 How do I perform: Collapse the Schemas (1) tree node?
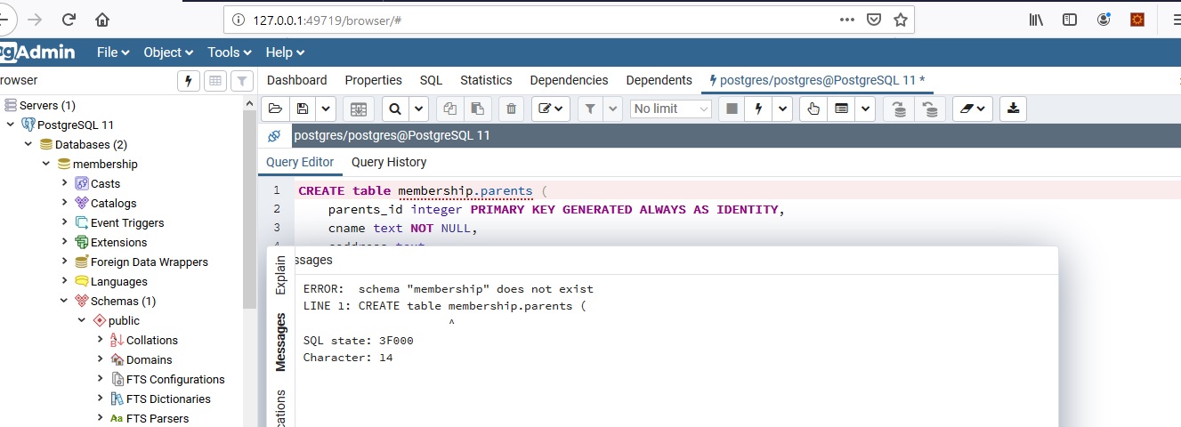tap(65, 301)
